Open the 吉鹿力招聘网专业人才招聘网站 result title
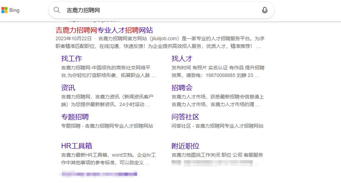 click(104, 30)
